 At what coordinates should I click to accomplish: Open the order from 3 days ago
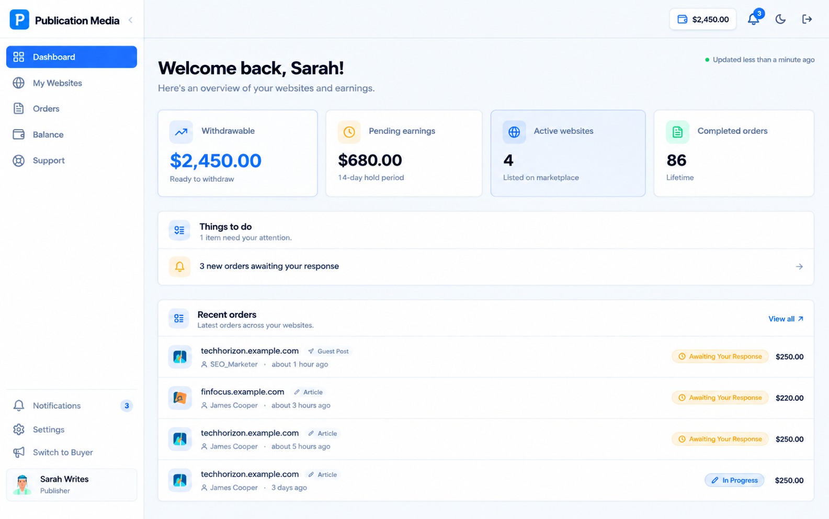point(486,480)
